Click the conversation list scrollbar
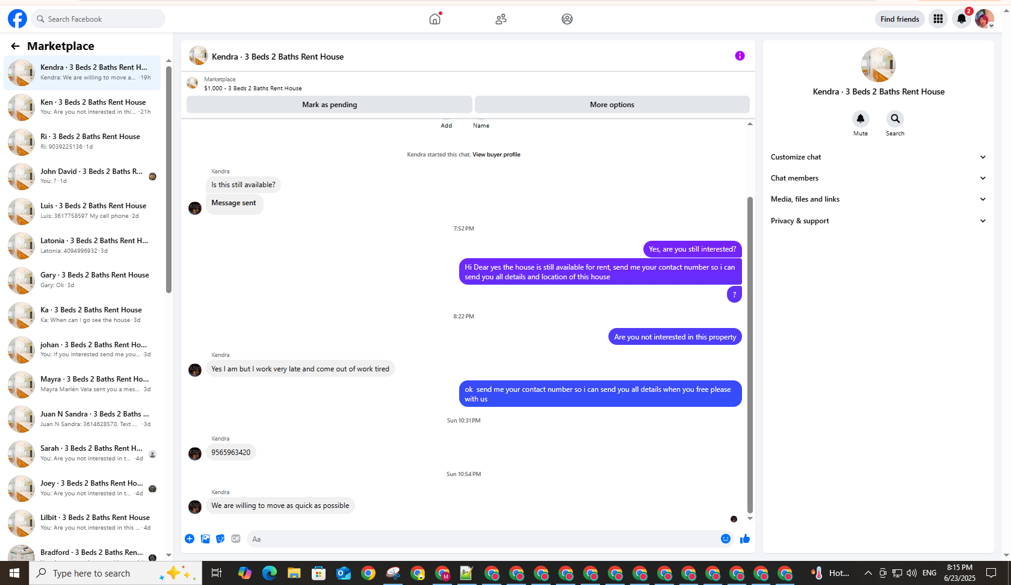 (x=168, y=179)
